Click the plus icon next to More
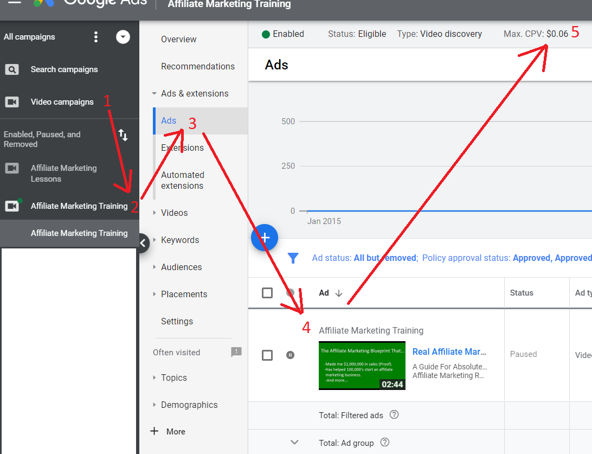 pos(155,431)
